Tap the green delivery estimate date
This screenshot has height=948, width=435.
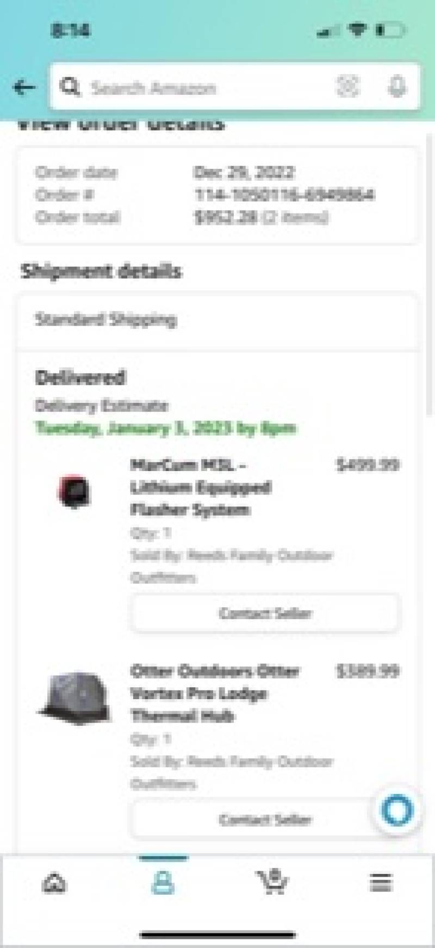166,428
